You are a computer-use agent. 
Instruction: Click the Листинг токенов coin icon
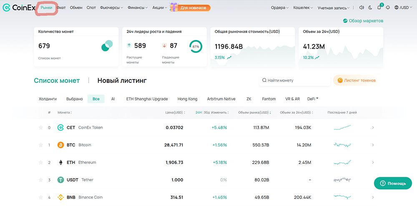[340, 80]
